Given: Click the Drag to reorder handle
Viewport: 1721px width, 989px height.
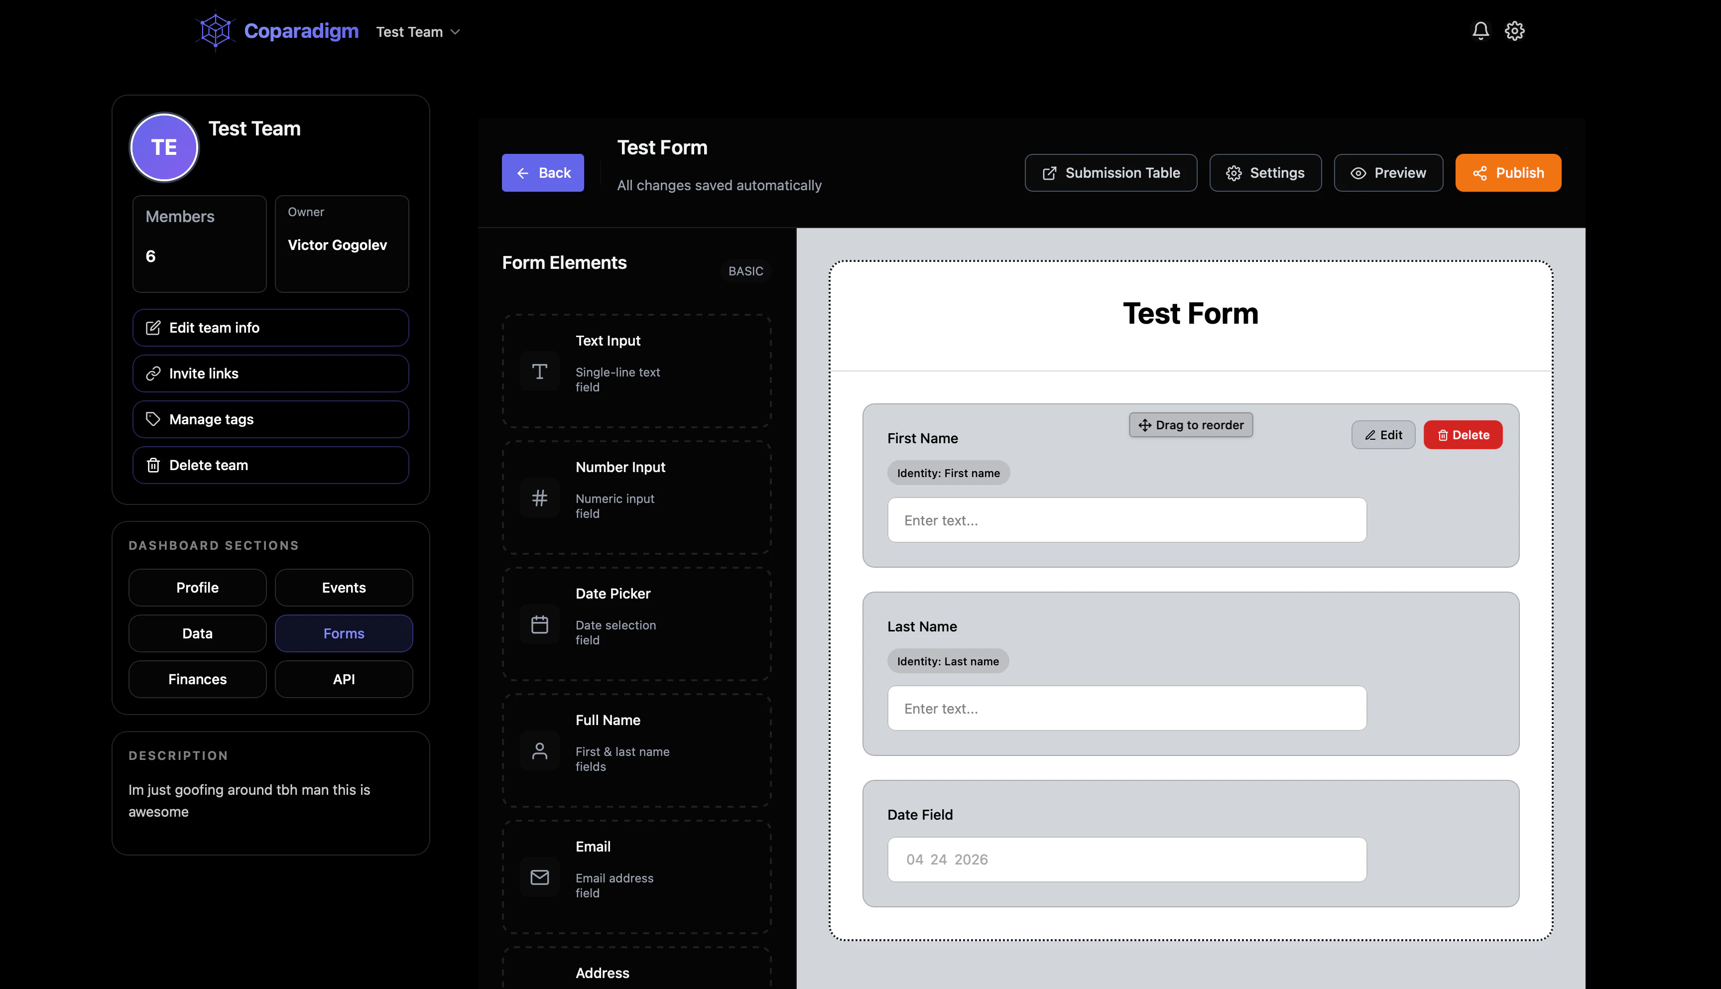Looking at the screenshot, I should (x=1191, y=425).
